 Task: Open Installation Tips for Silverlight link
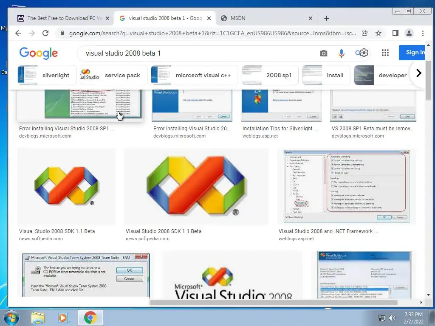(280, 129)
